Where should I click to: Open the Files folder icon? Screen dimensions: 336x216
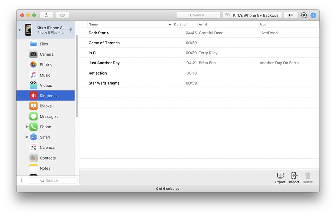pos(33,44)
